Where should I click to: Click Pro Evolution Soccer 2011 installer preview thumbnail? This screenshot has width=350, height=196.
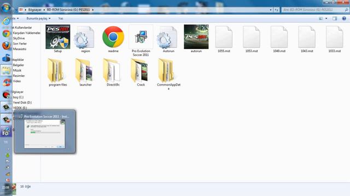coord(45,134)
